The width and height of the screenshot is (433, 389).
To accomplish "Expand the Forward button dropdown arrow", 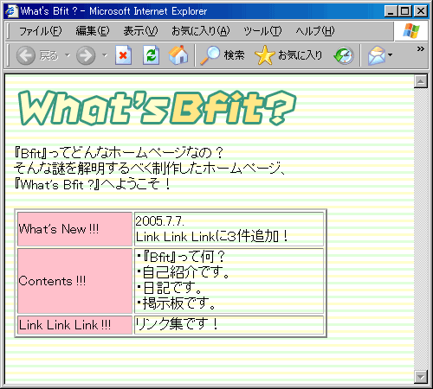I will (105, 54).
